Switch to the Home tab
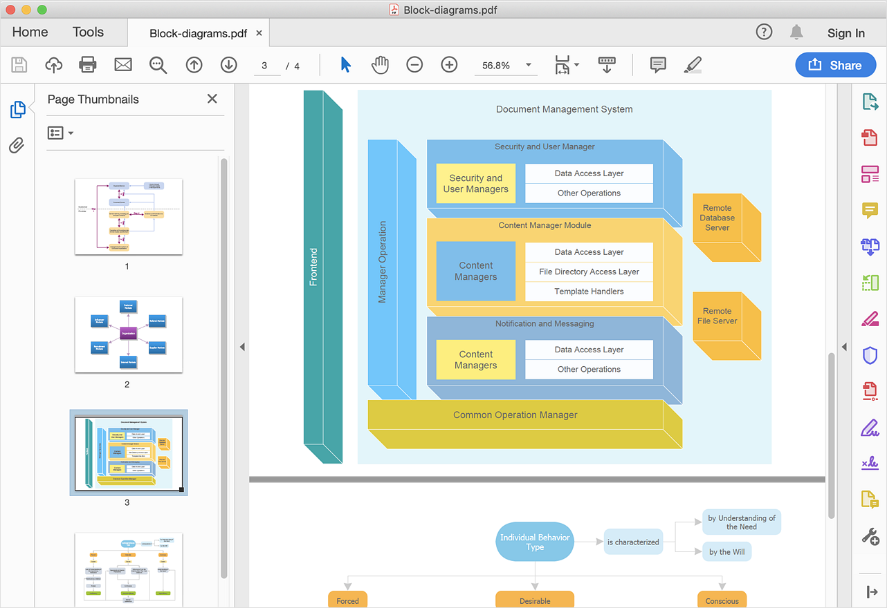Viewport: 887px width, 608px height. (x=30, y=32)
